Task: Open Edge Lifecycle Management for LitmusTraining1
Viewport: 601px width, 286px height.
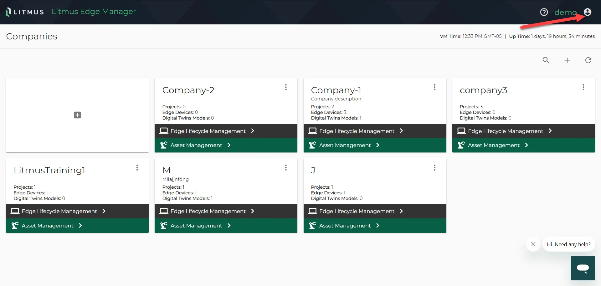Action: pyautogui.click(x=77, y=211)
